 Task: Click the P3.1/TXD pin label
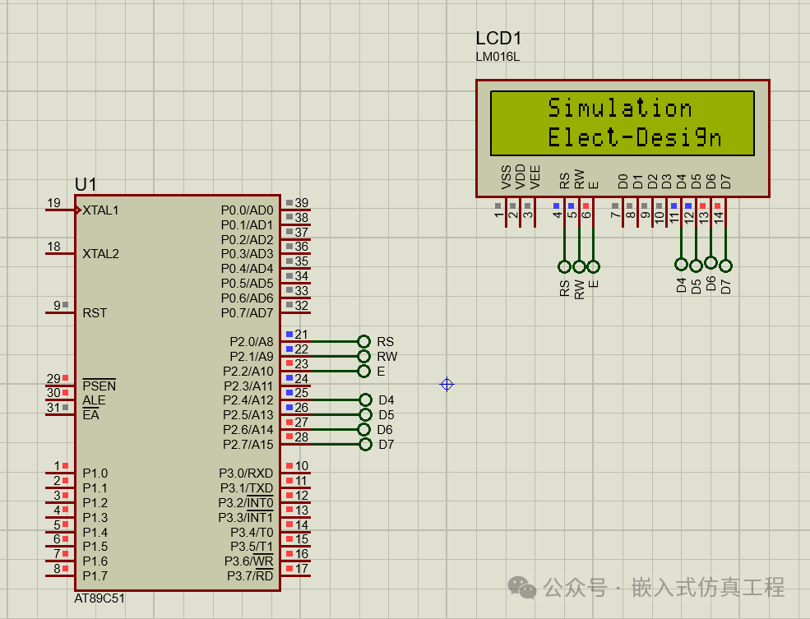click(247, 487)
